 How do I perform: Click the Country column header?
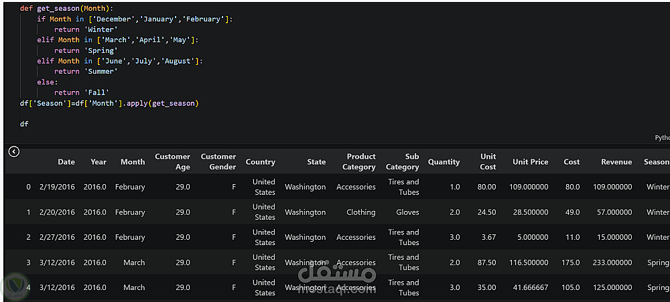coord(261,162)
